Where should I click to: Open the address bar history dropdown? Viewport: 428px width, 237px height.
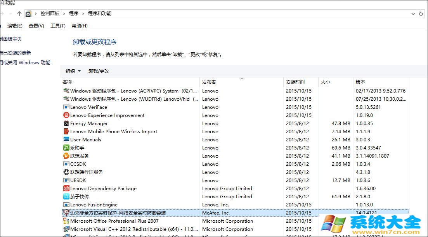pyautogui.click(x=413, y=14)
